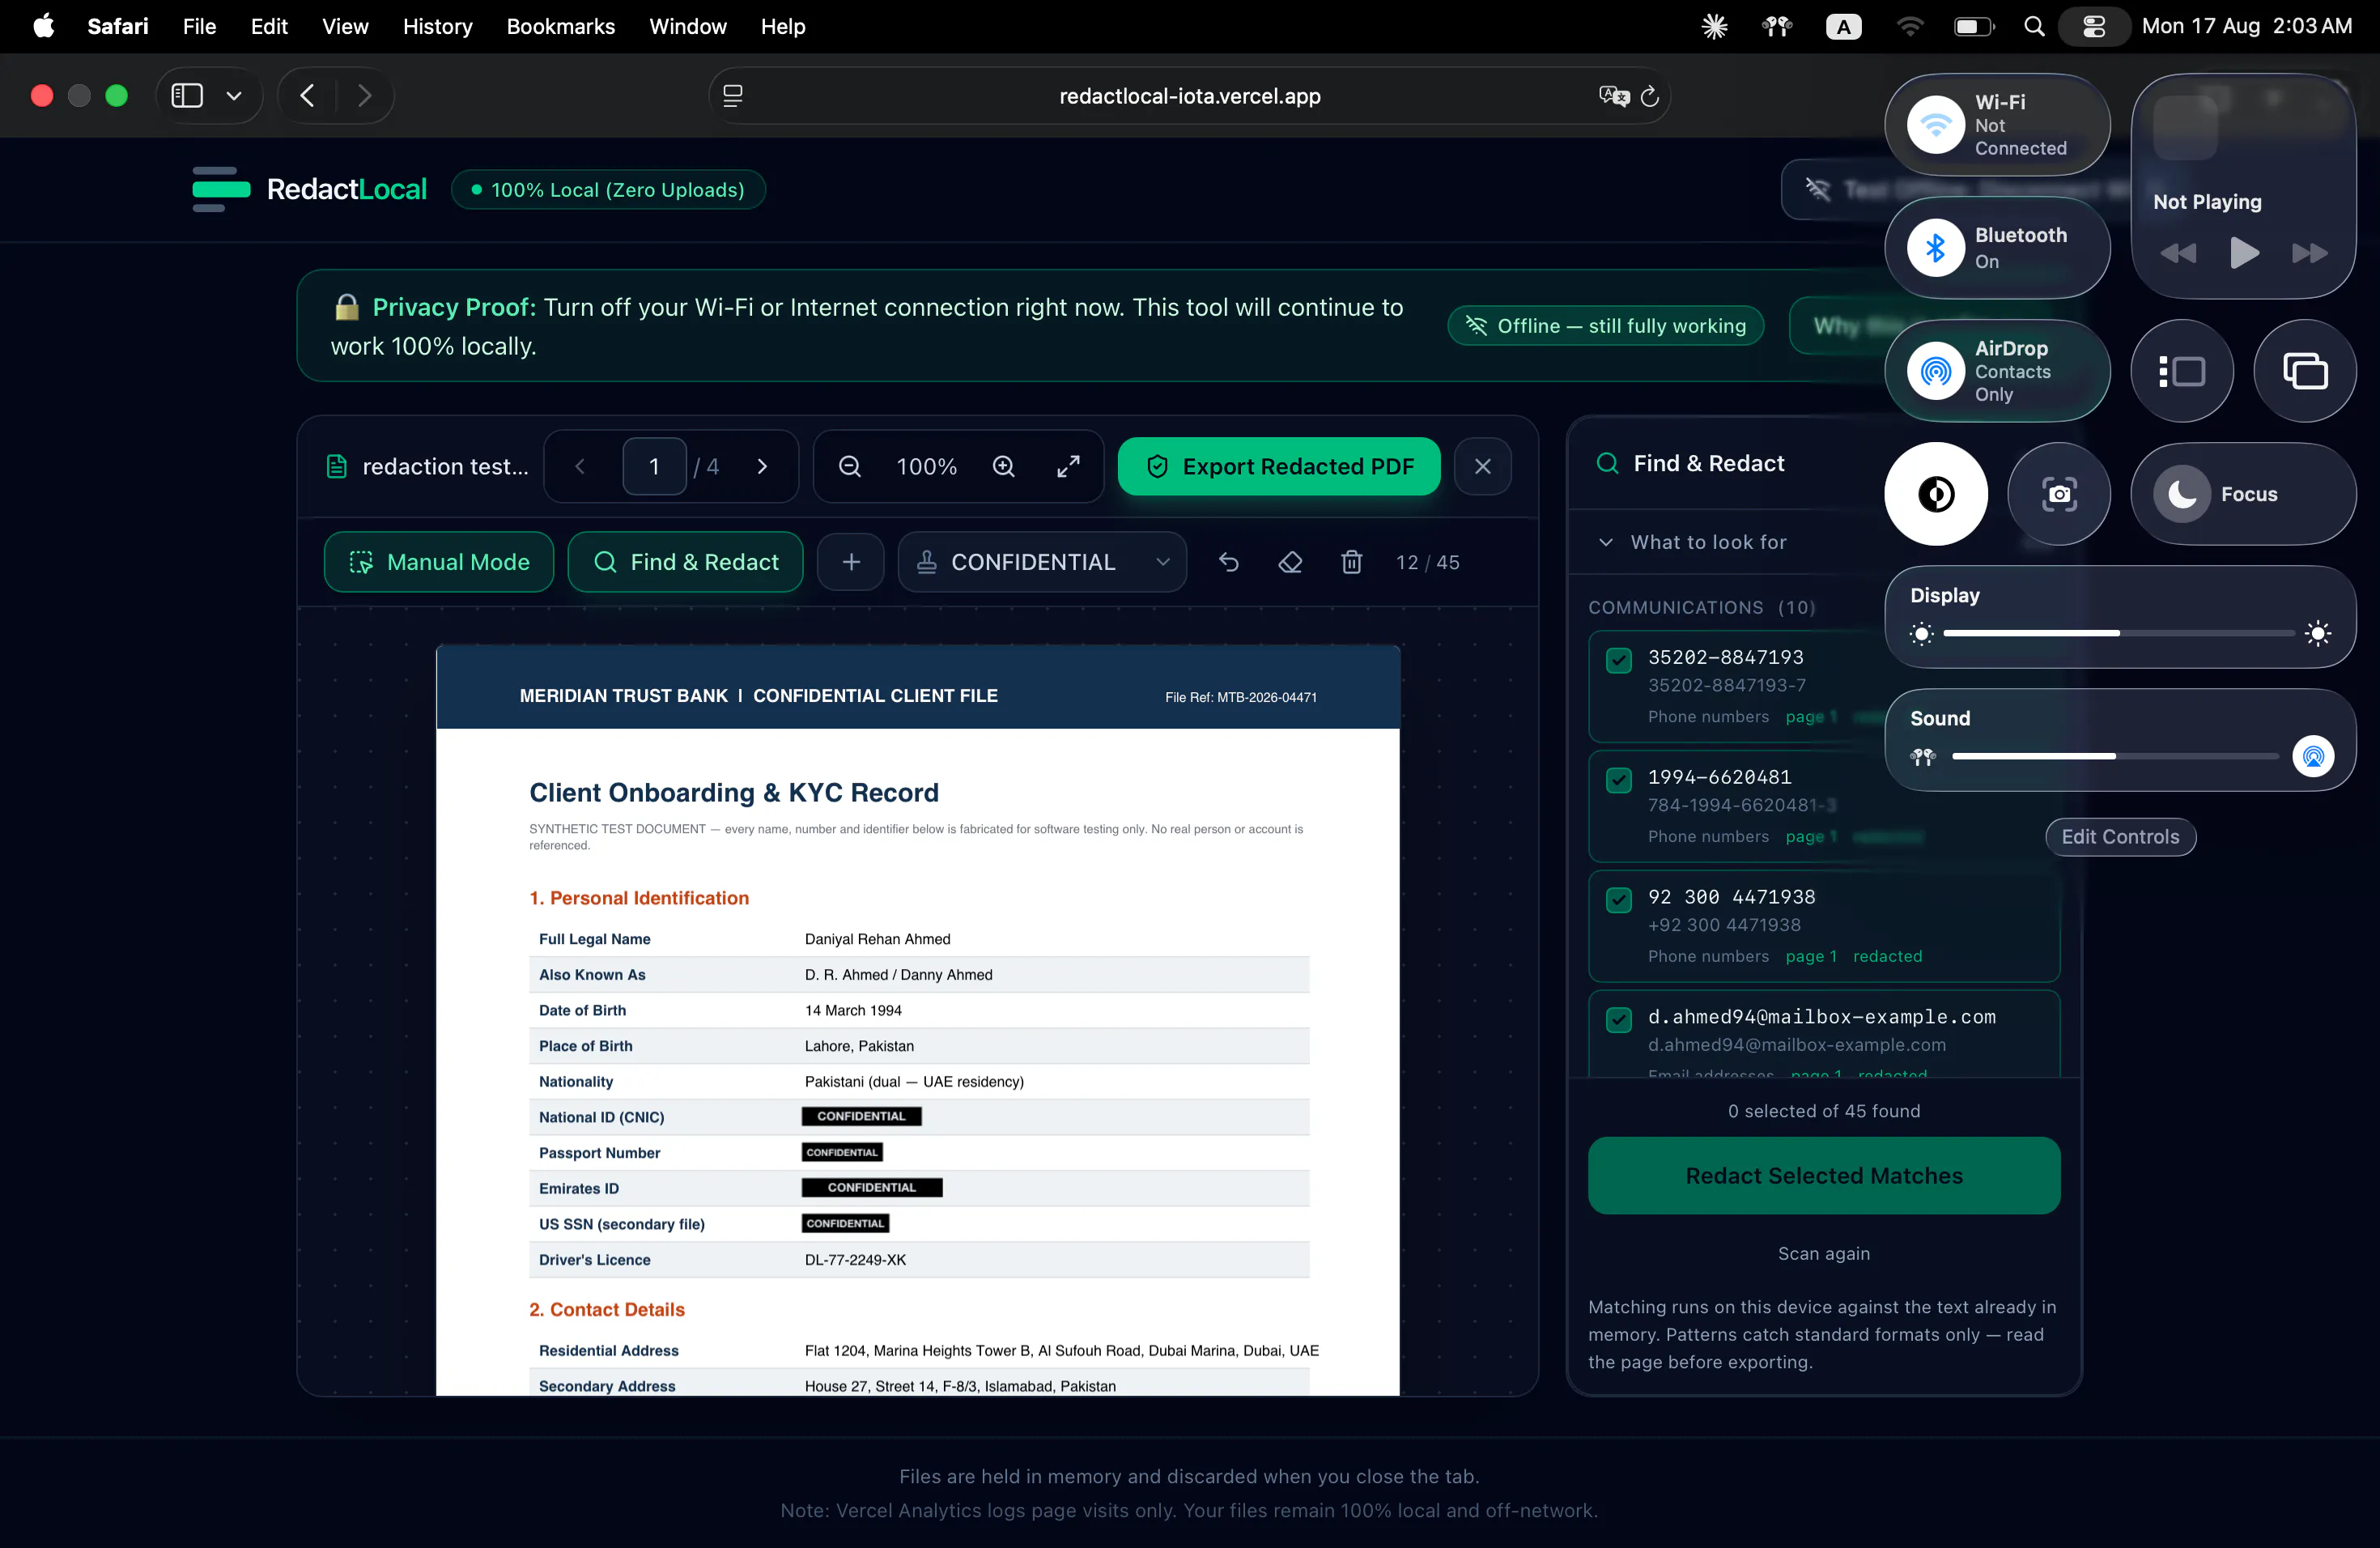Uncheck the 35202-8847193 match checkbox

[x=1619, y=660]
